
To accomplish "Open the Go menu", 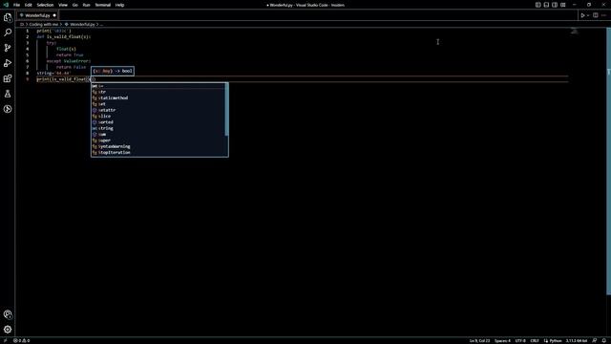I will click(74, 5).
